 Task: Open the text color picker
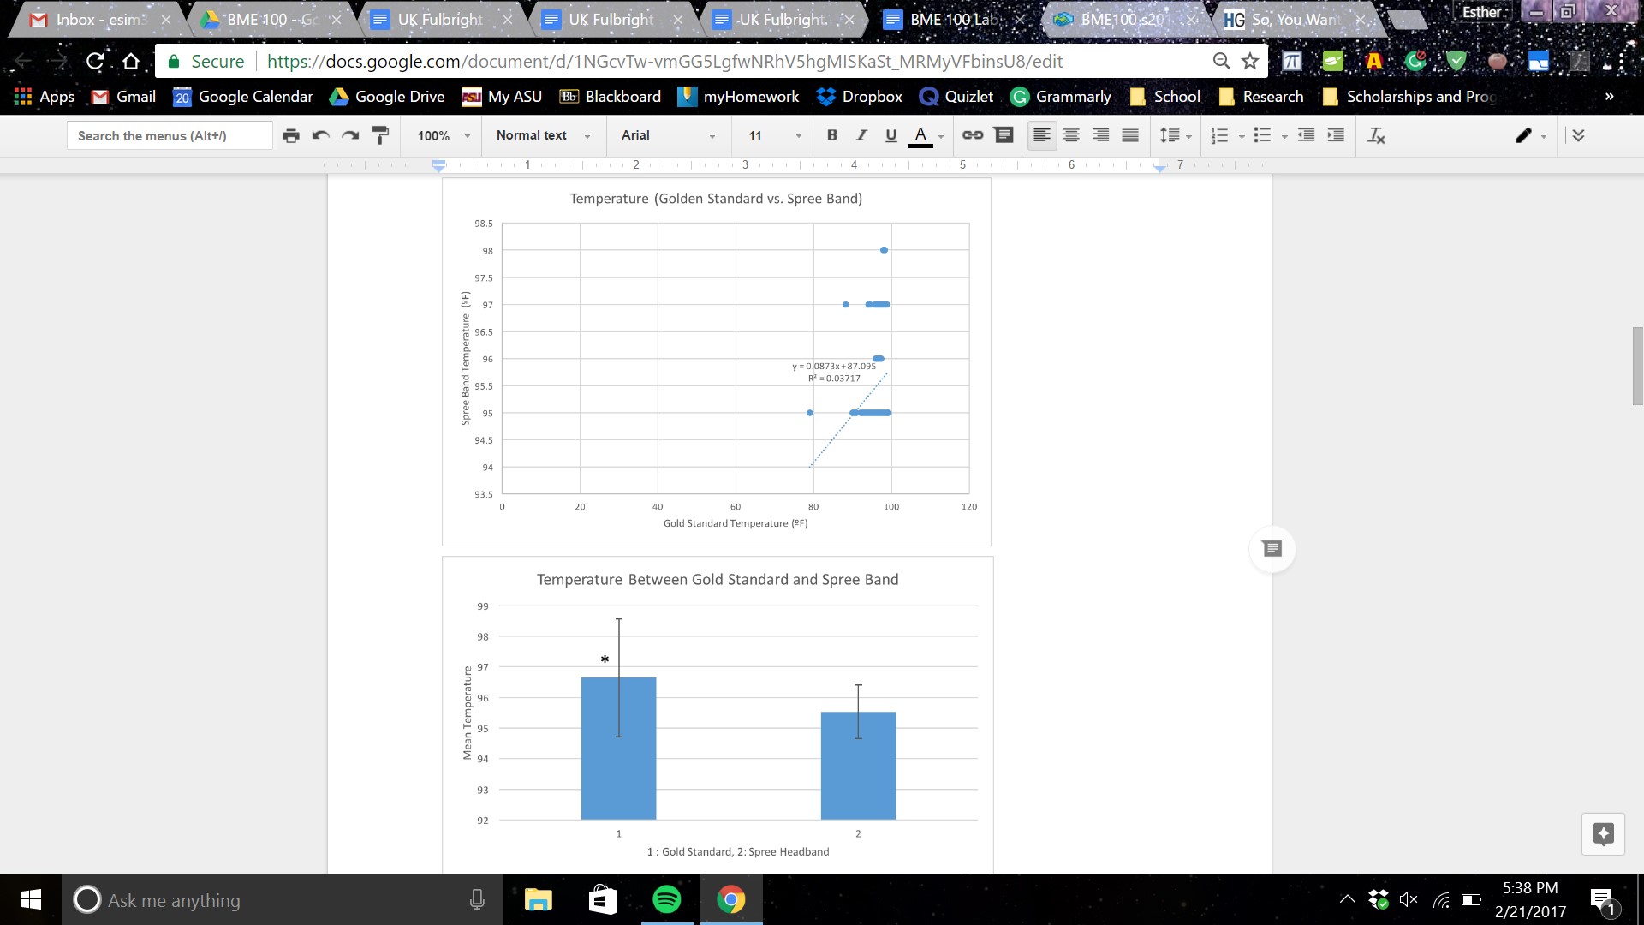click(920, 135)
